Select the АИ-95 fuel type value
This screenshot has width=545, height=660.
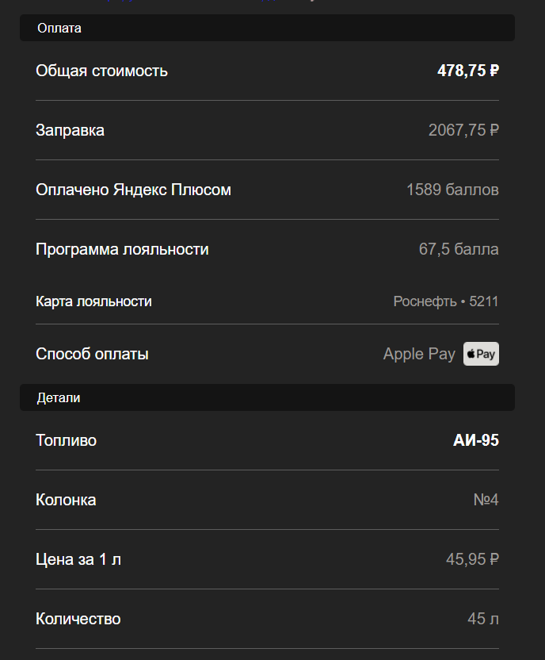476,440
